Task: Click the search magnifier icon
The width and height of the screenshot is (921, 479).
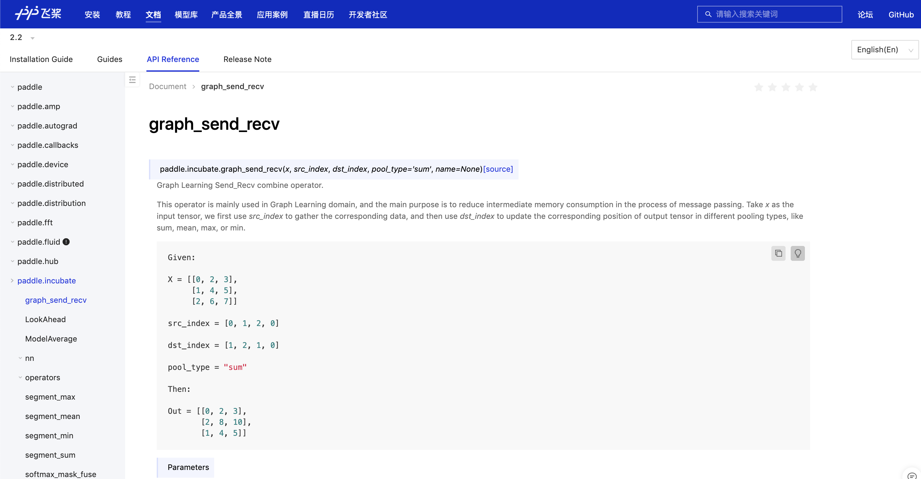Action: [x=708, y=14]
